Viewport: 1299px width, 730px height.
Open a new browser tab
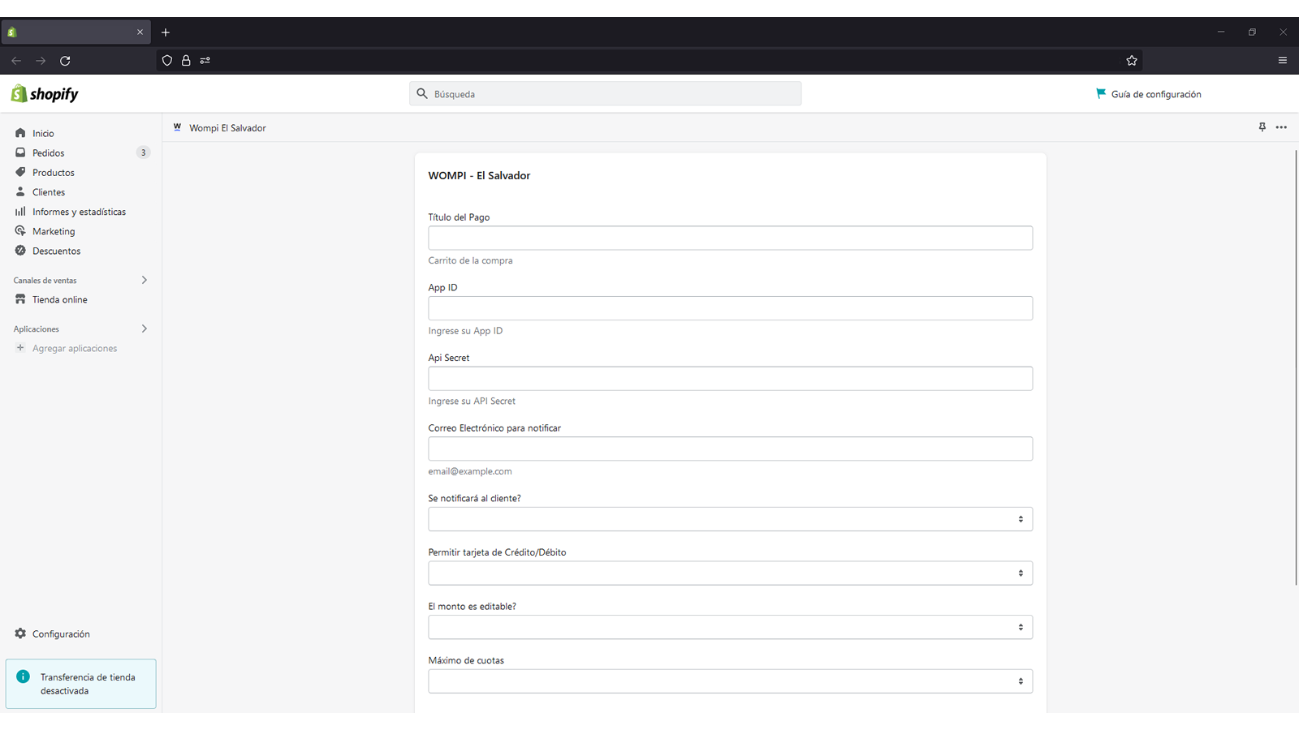[x=166, y=32]
